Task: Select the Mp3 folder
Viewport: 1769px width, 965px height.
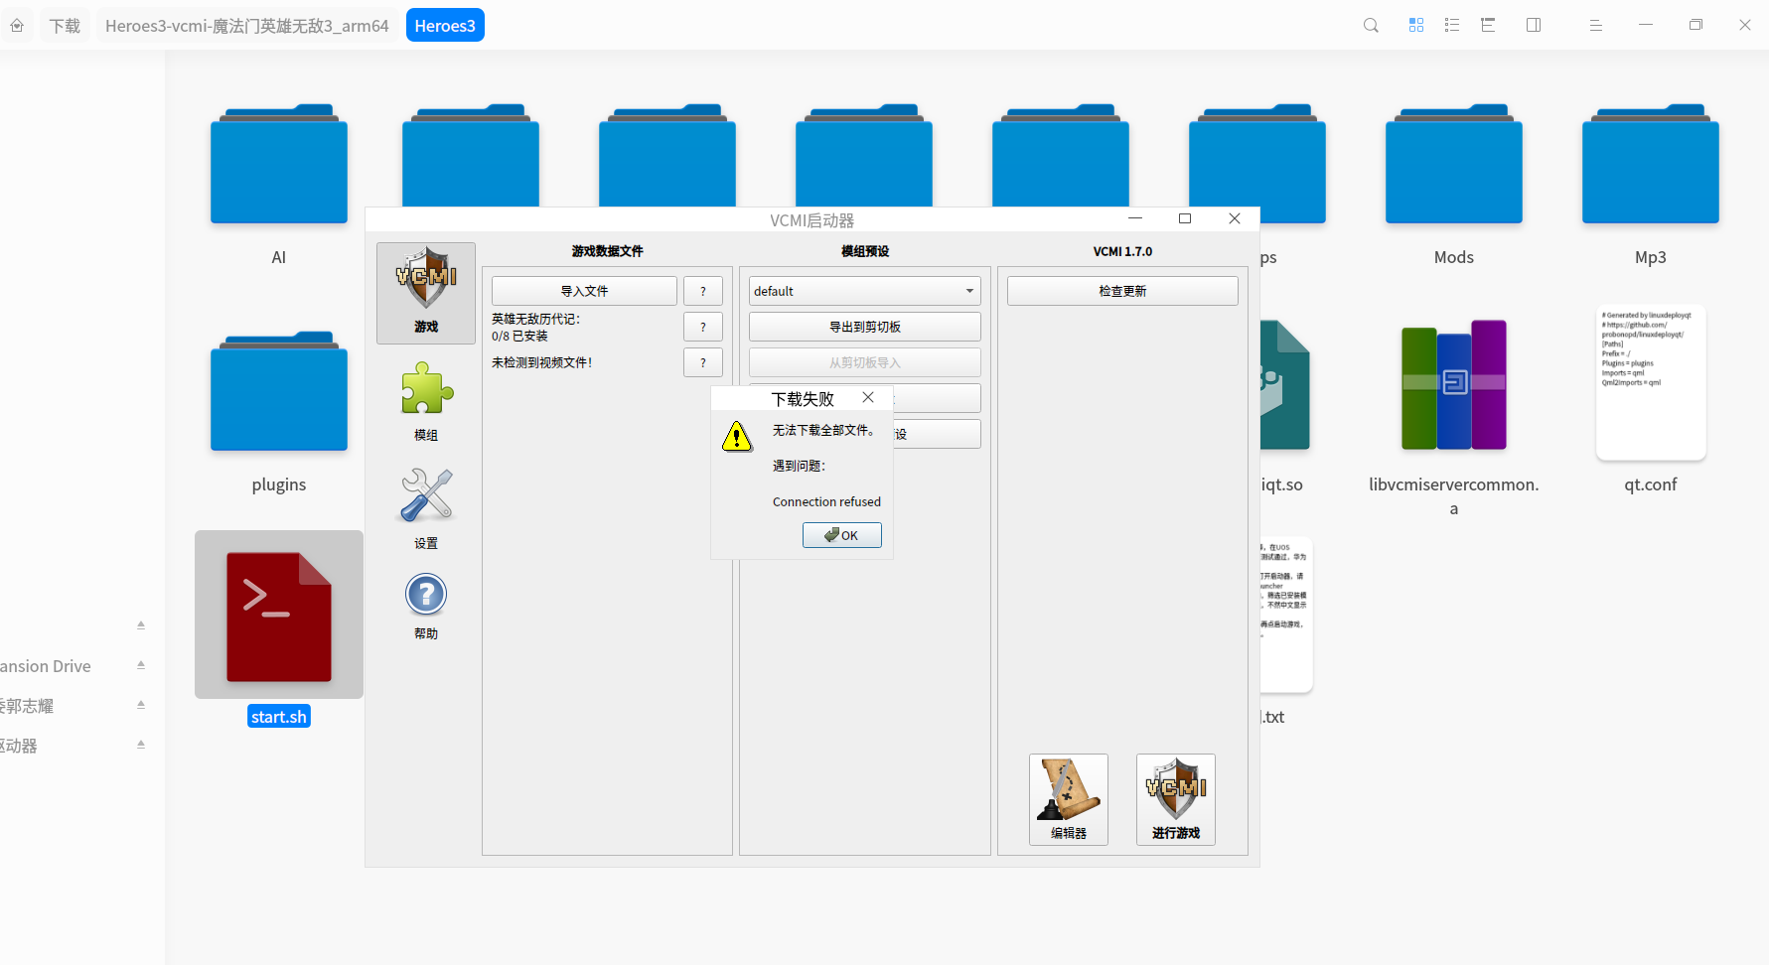Action: pyautogui.click(x=1651, y=184)
